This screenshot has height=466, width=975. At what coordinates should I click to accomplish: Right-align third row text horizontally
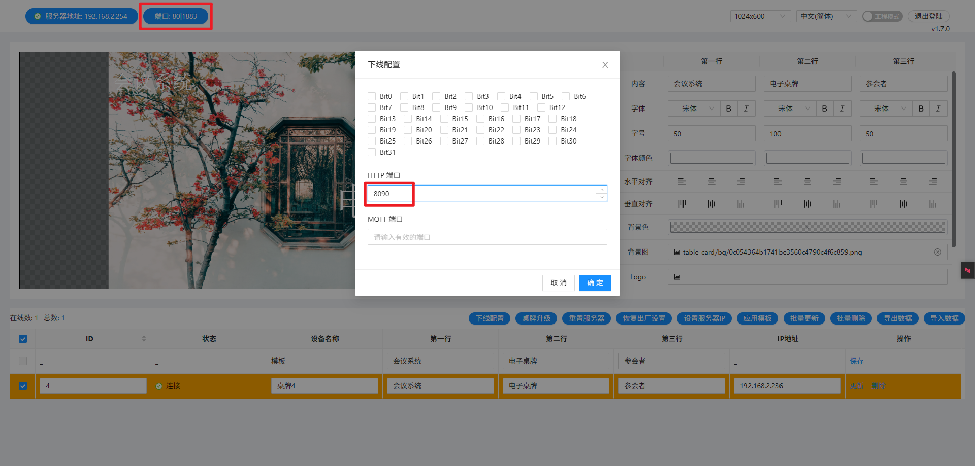933,182
